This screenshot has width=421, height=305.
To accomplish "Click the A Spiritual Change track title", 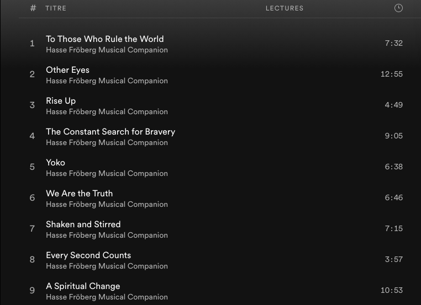I will click(x=83, y=286).
